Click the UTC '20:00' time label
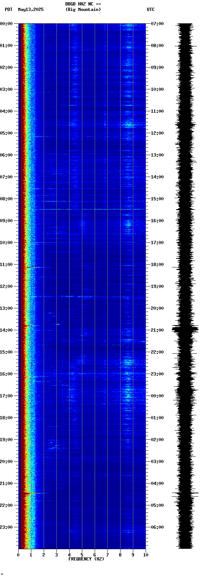 click(x=157, y=308)
